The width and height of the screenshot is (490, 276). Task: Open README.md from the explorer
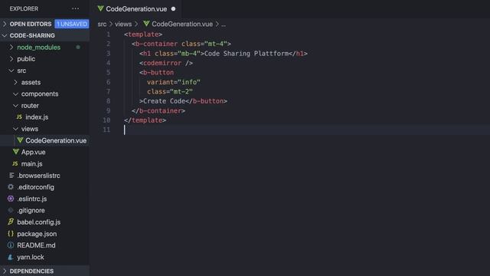tap(36, 245)
